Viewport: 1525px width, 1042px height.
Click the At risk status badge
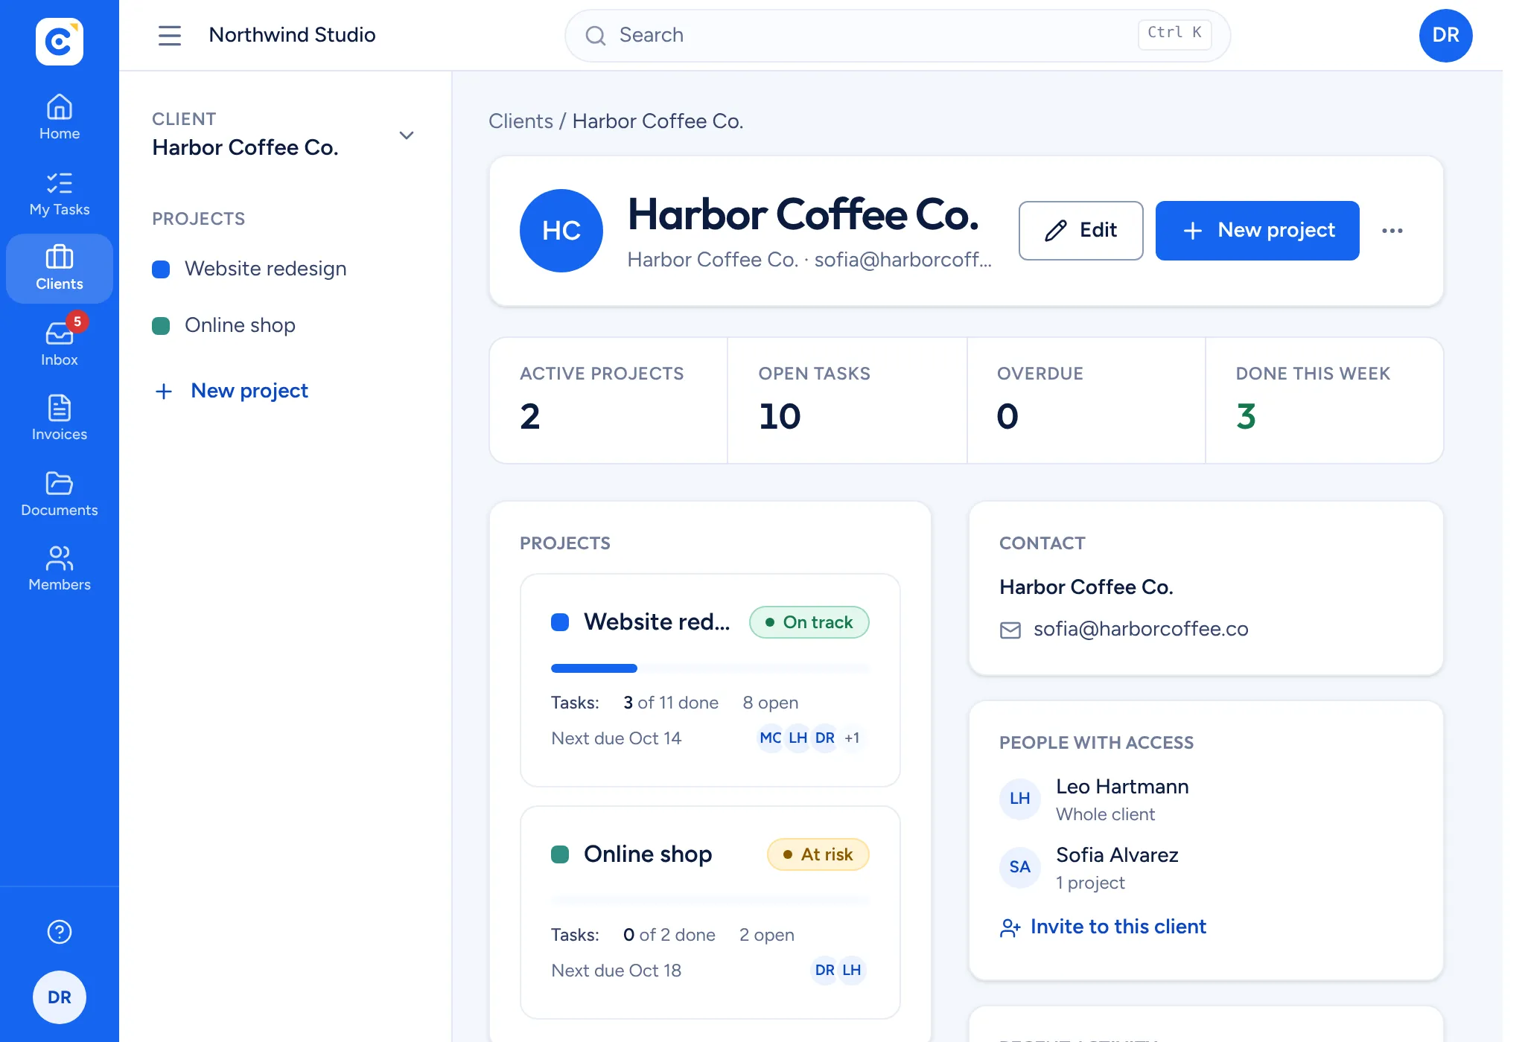[x=818, y=854]
